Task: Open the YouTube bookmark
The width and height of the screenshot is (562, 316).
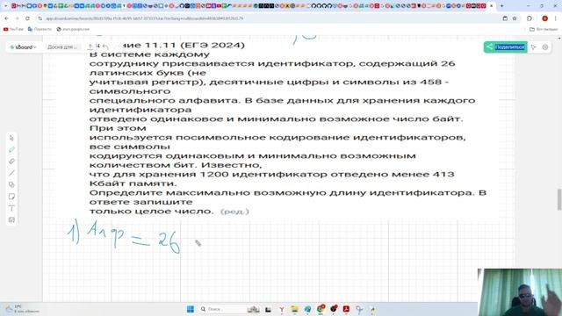Action: click(14, 29)
